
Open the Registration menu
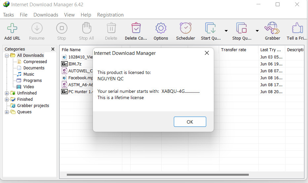pos(110,15)
